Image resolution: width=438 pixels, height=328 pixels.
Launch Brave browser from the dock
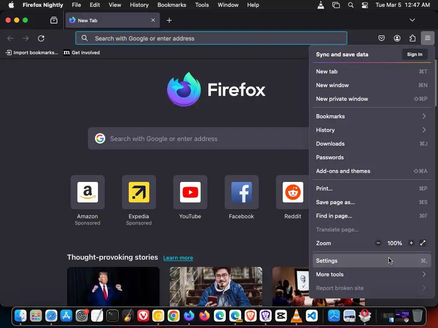click(x=251, y=316)
